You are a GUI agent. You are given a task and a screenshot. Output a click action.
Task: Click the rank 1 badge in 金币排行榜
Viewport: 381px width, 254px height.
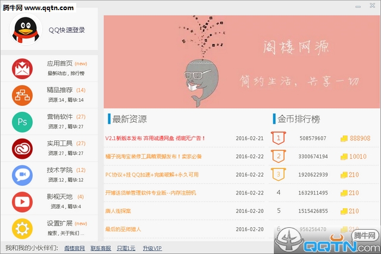[278, 139]
